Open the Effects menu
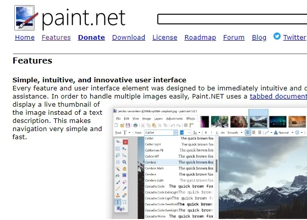Viewport: 307px width, 220px height. (191, 118)
